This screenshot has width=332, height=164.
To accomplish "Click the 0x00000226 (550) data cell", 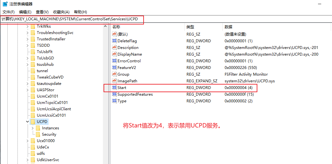I will (x=241, y=68).
